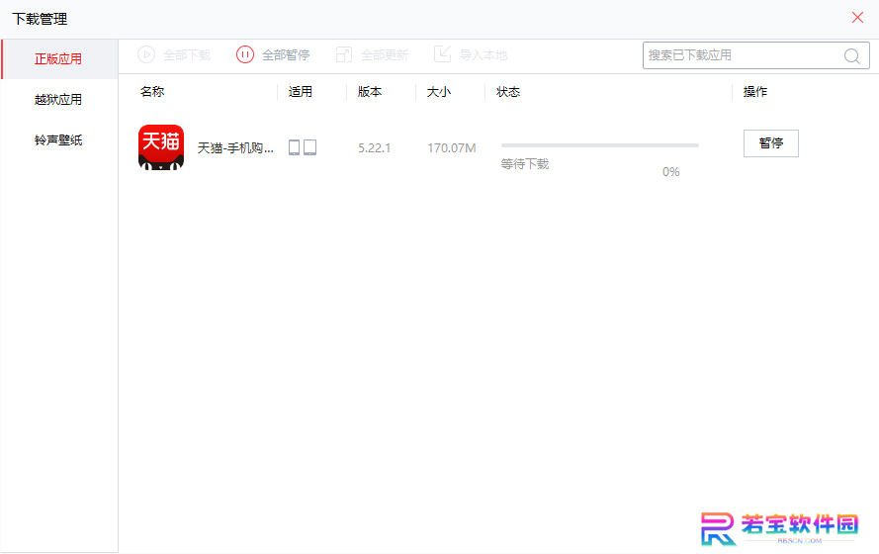
Task: Click the version value 5.22.1
Action: point(375,148)
